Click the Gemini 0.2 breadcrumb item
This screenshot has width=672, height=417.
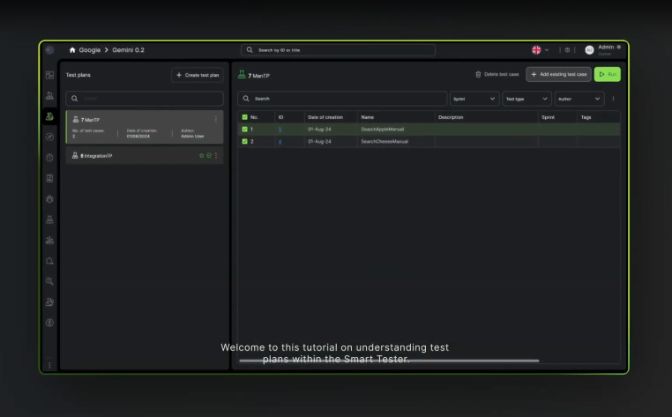[x=128, y=50]
